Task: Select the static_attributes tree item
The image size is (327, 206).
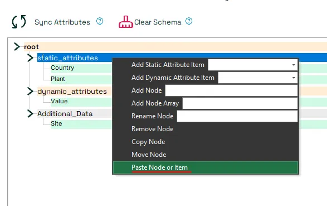Action: point(67,58)
